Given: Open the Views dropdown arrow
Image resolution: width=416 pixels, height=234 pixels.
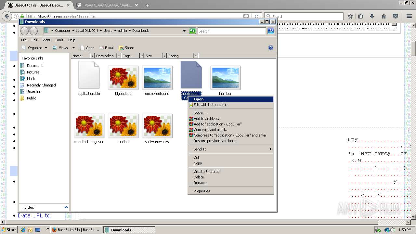Looking at the screenshot, I should (x=73, y=48).
